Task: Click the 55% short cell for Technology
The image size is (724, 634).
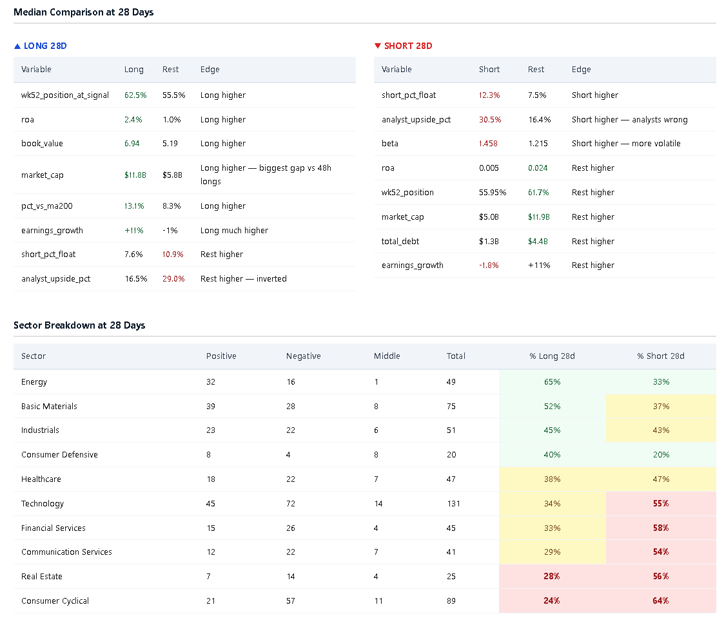Action: pyautogui.click(x=661, y=504)
